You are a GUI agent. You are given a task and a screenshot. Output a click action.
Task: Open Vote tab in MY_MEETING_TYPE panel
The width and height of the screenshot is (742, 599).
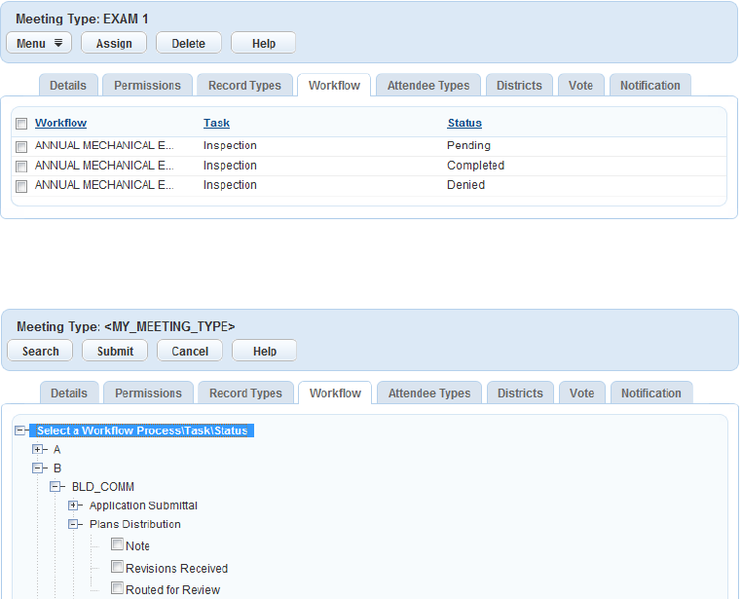click(x=581, y=393)
